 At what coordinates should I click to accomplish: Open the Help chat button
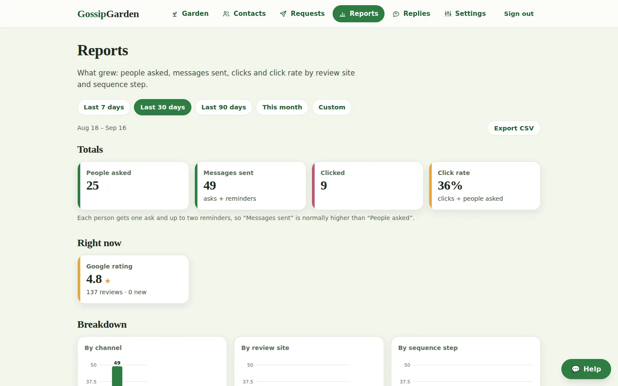pyautogui.click(x=586, y=369)
